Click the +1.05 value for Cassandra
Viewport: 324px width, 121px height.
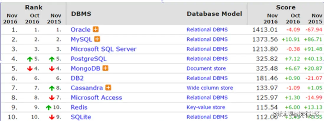click(315, 88)
